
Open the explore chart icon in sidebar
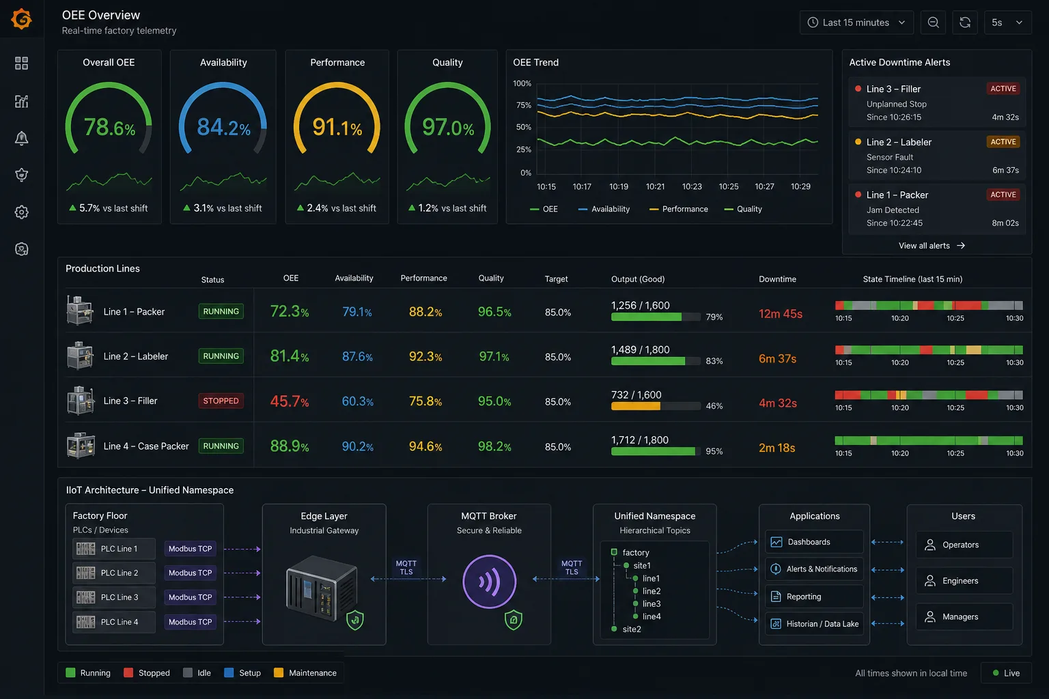[22, 101]
